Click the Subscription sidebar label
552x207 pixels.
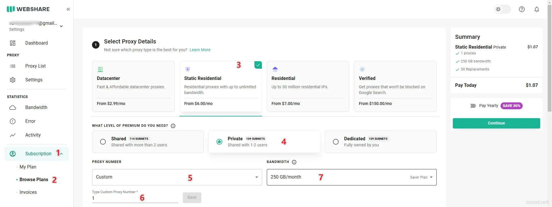[38, 154]
